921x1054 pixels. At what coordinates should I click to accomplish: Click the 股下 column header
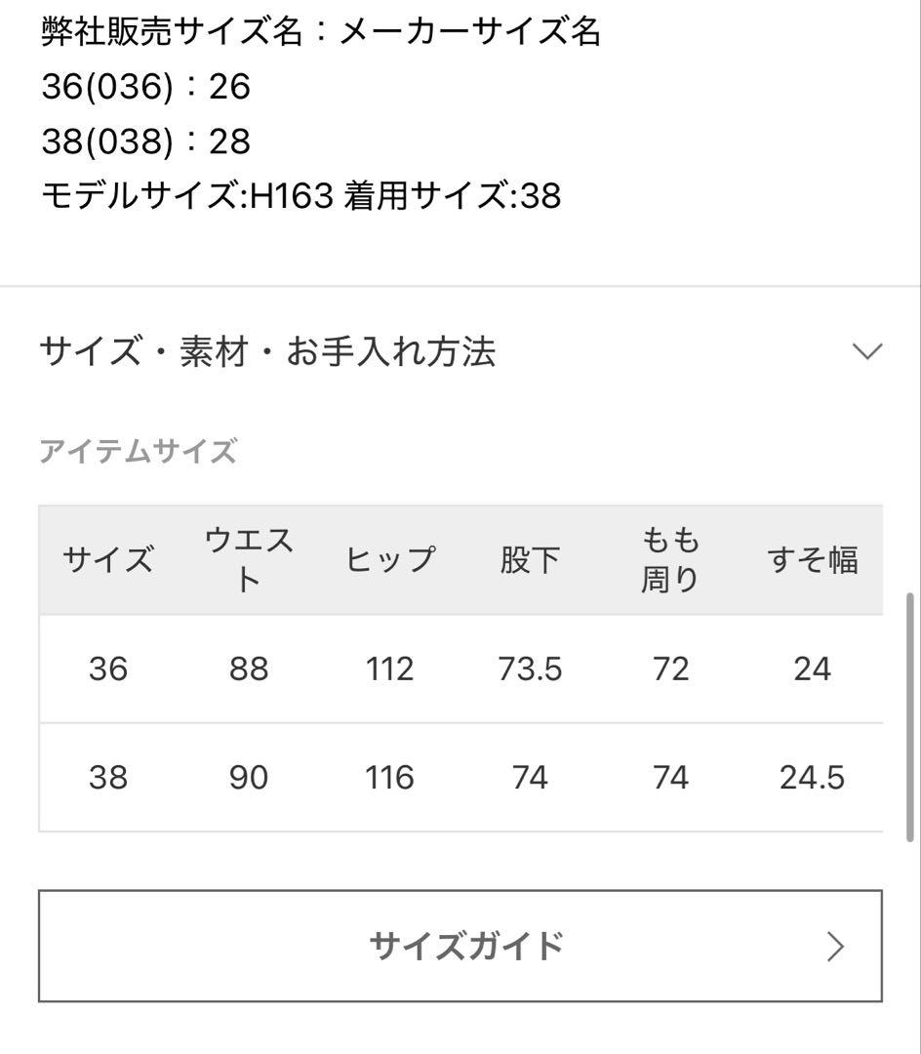pos(530,558)
